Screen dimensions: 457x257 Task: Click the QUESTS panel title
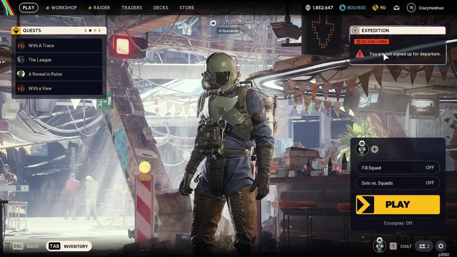[x=32, y=30]
